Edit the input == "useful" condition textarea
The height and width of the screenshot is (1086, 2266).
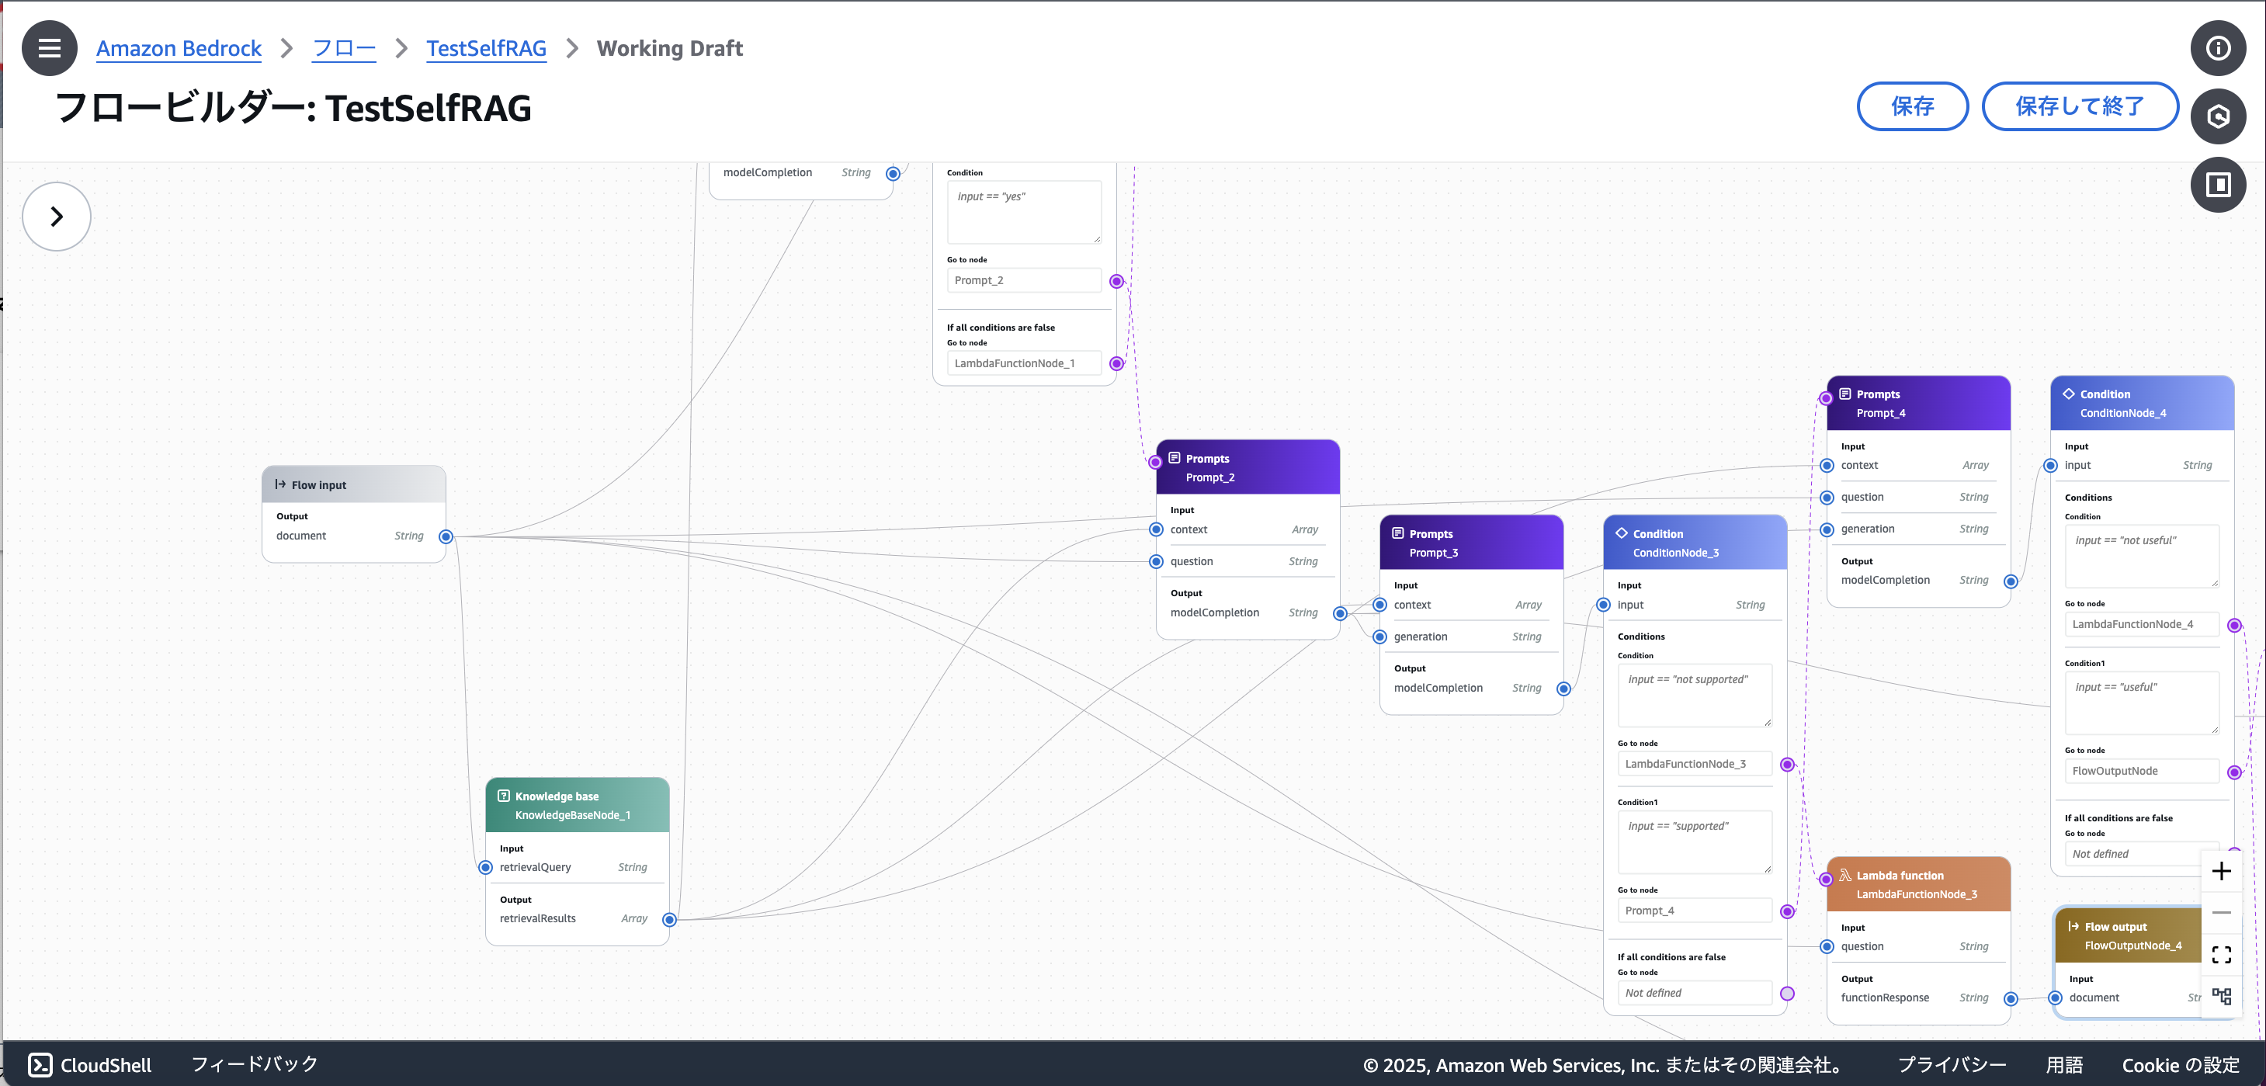pyautogui.click(x=2141, y=703)
